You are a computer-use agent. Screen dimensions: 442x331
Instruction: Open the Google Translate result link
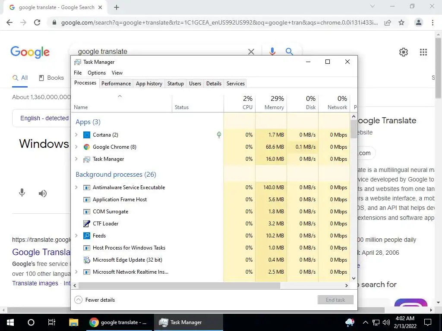point(41,252)
